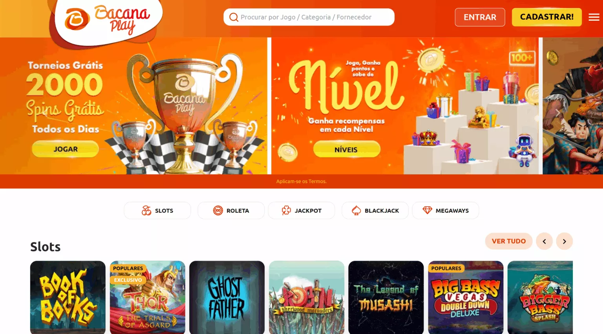Click the CADASTRAR! sign-up button
Viewport: 603px width, 334px height.
tap(547, 17)
